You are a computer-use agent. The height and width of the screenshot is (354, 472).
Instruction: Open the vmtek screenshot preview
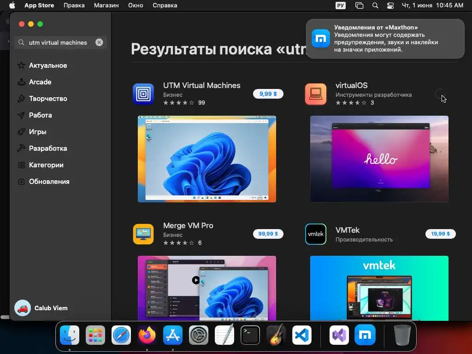[x=379, y=288]
